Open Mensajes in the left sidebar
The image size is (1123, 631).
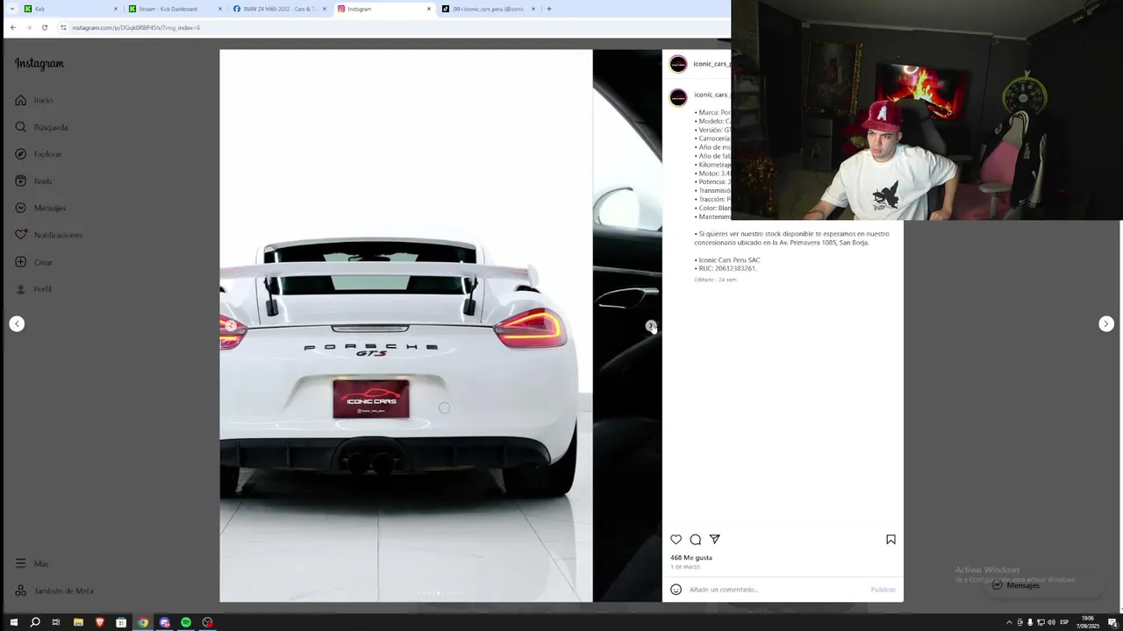[x=40, y=208]
